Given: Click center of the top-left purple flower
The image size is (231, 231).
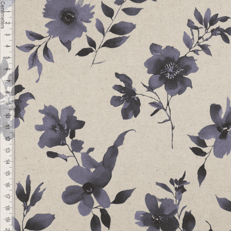Looking at the screenshot, I should 68,17.
